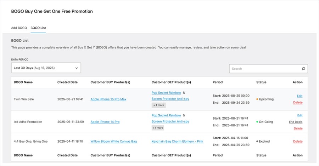This screenshot has height=166, width=319.
Task: Delete the Twin Win Sale promotion
Action: click(x=298, y=103)
